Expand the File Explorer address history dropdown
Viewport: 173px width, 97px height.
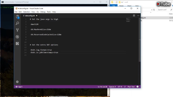pos(152,10)
